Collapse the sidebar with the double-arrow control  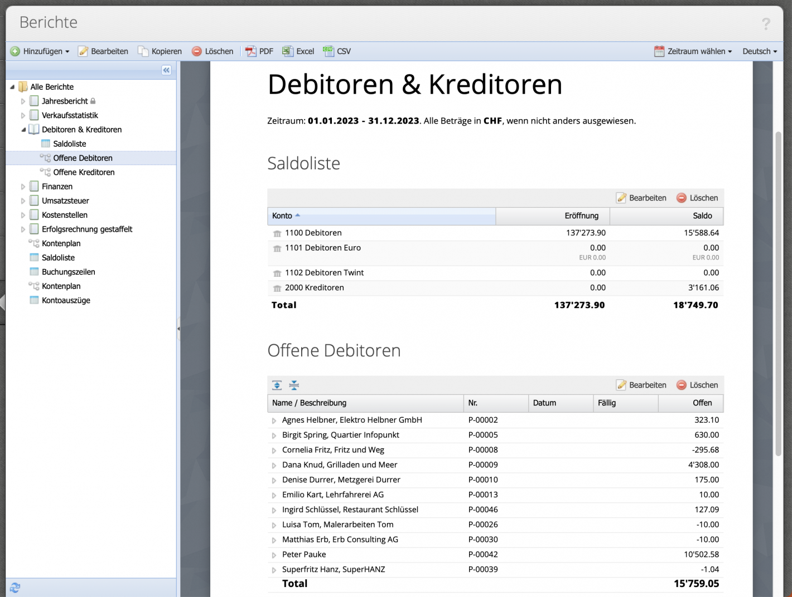tap(166, 70)
